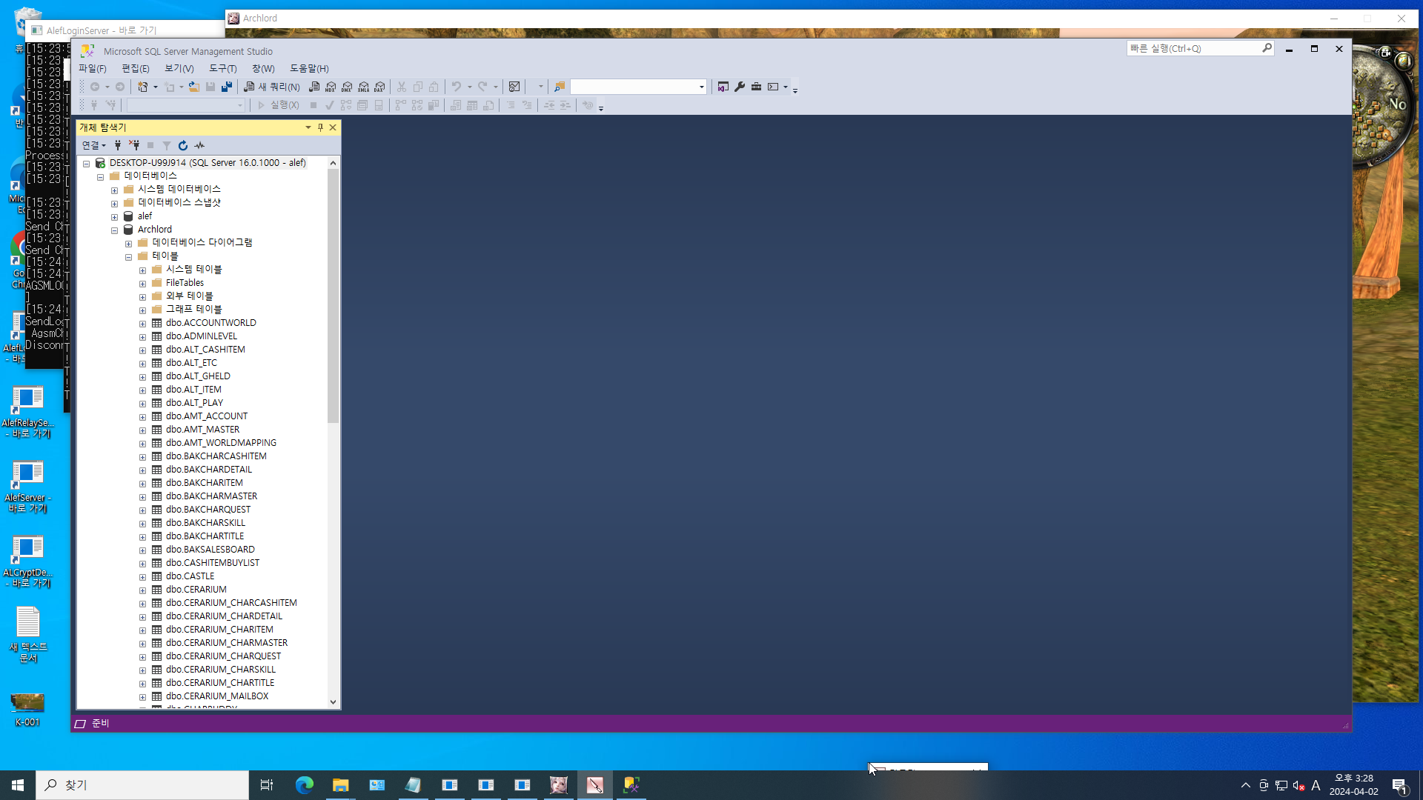Open the 도구(T) menu
This screenshot has height=800, width=1423.
[x=222, y=68]
